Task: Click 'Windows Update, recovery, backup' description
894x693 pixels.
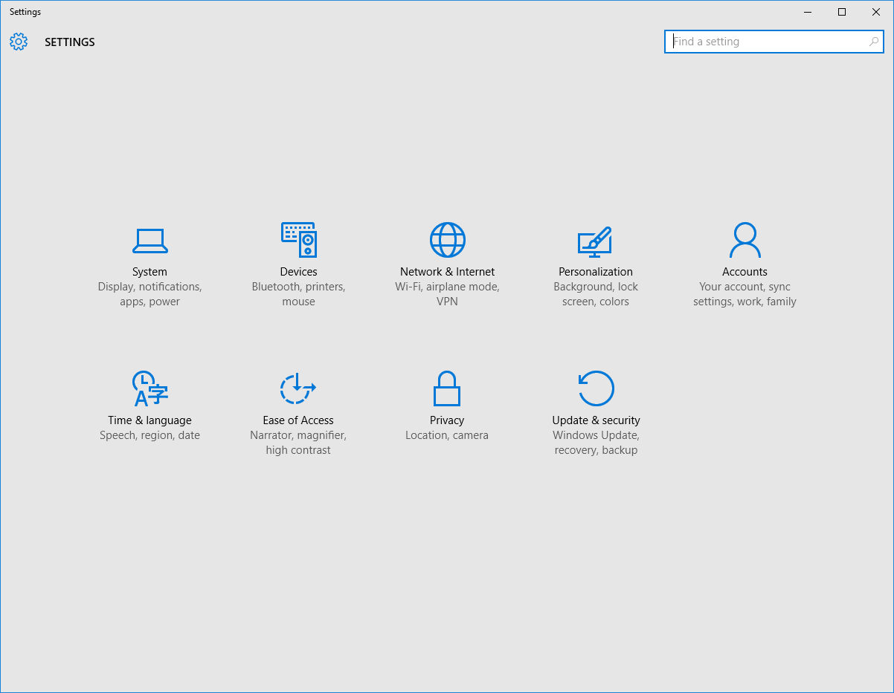Action: pos(596,443)
